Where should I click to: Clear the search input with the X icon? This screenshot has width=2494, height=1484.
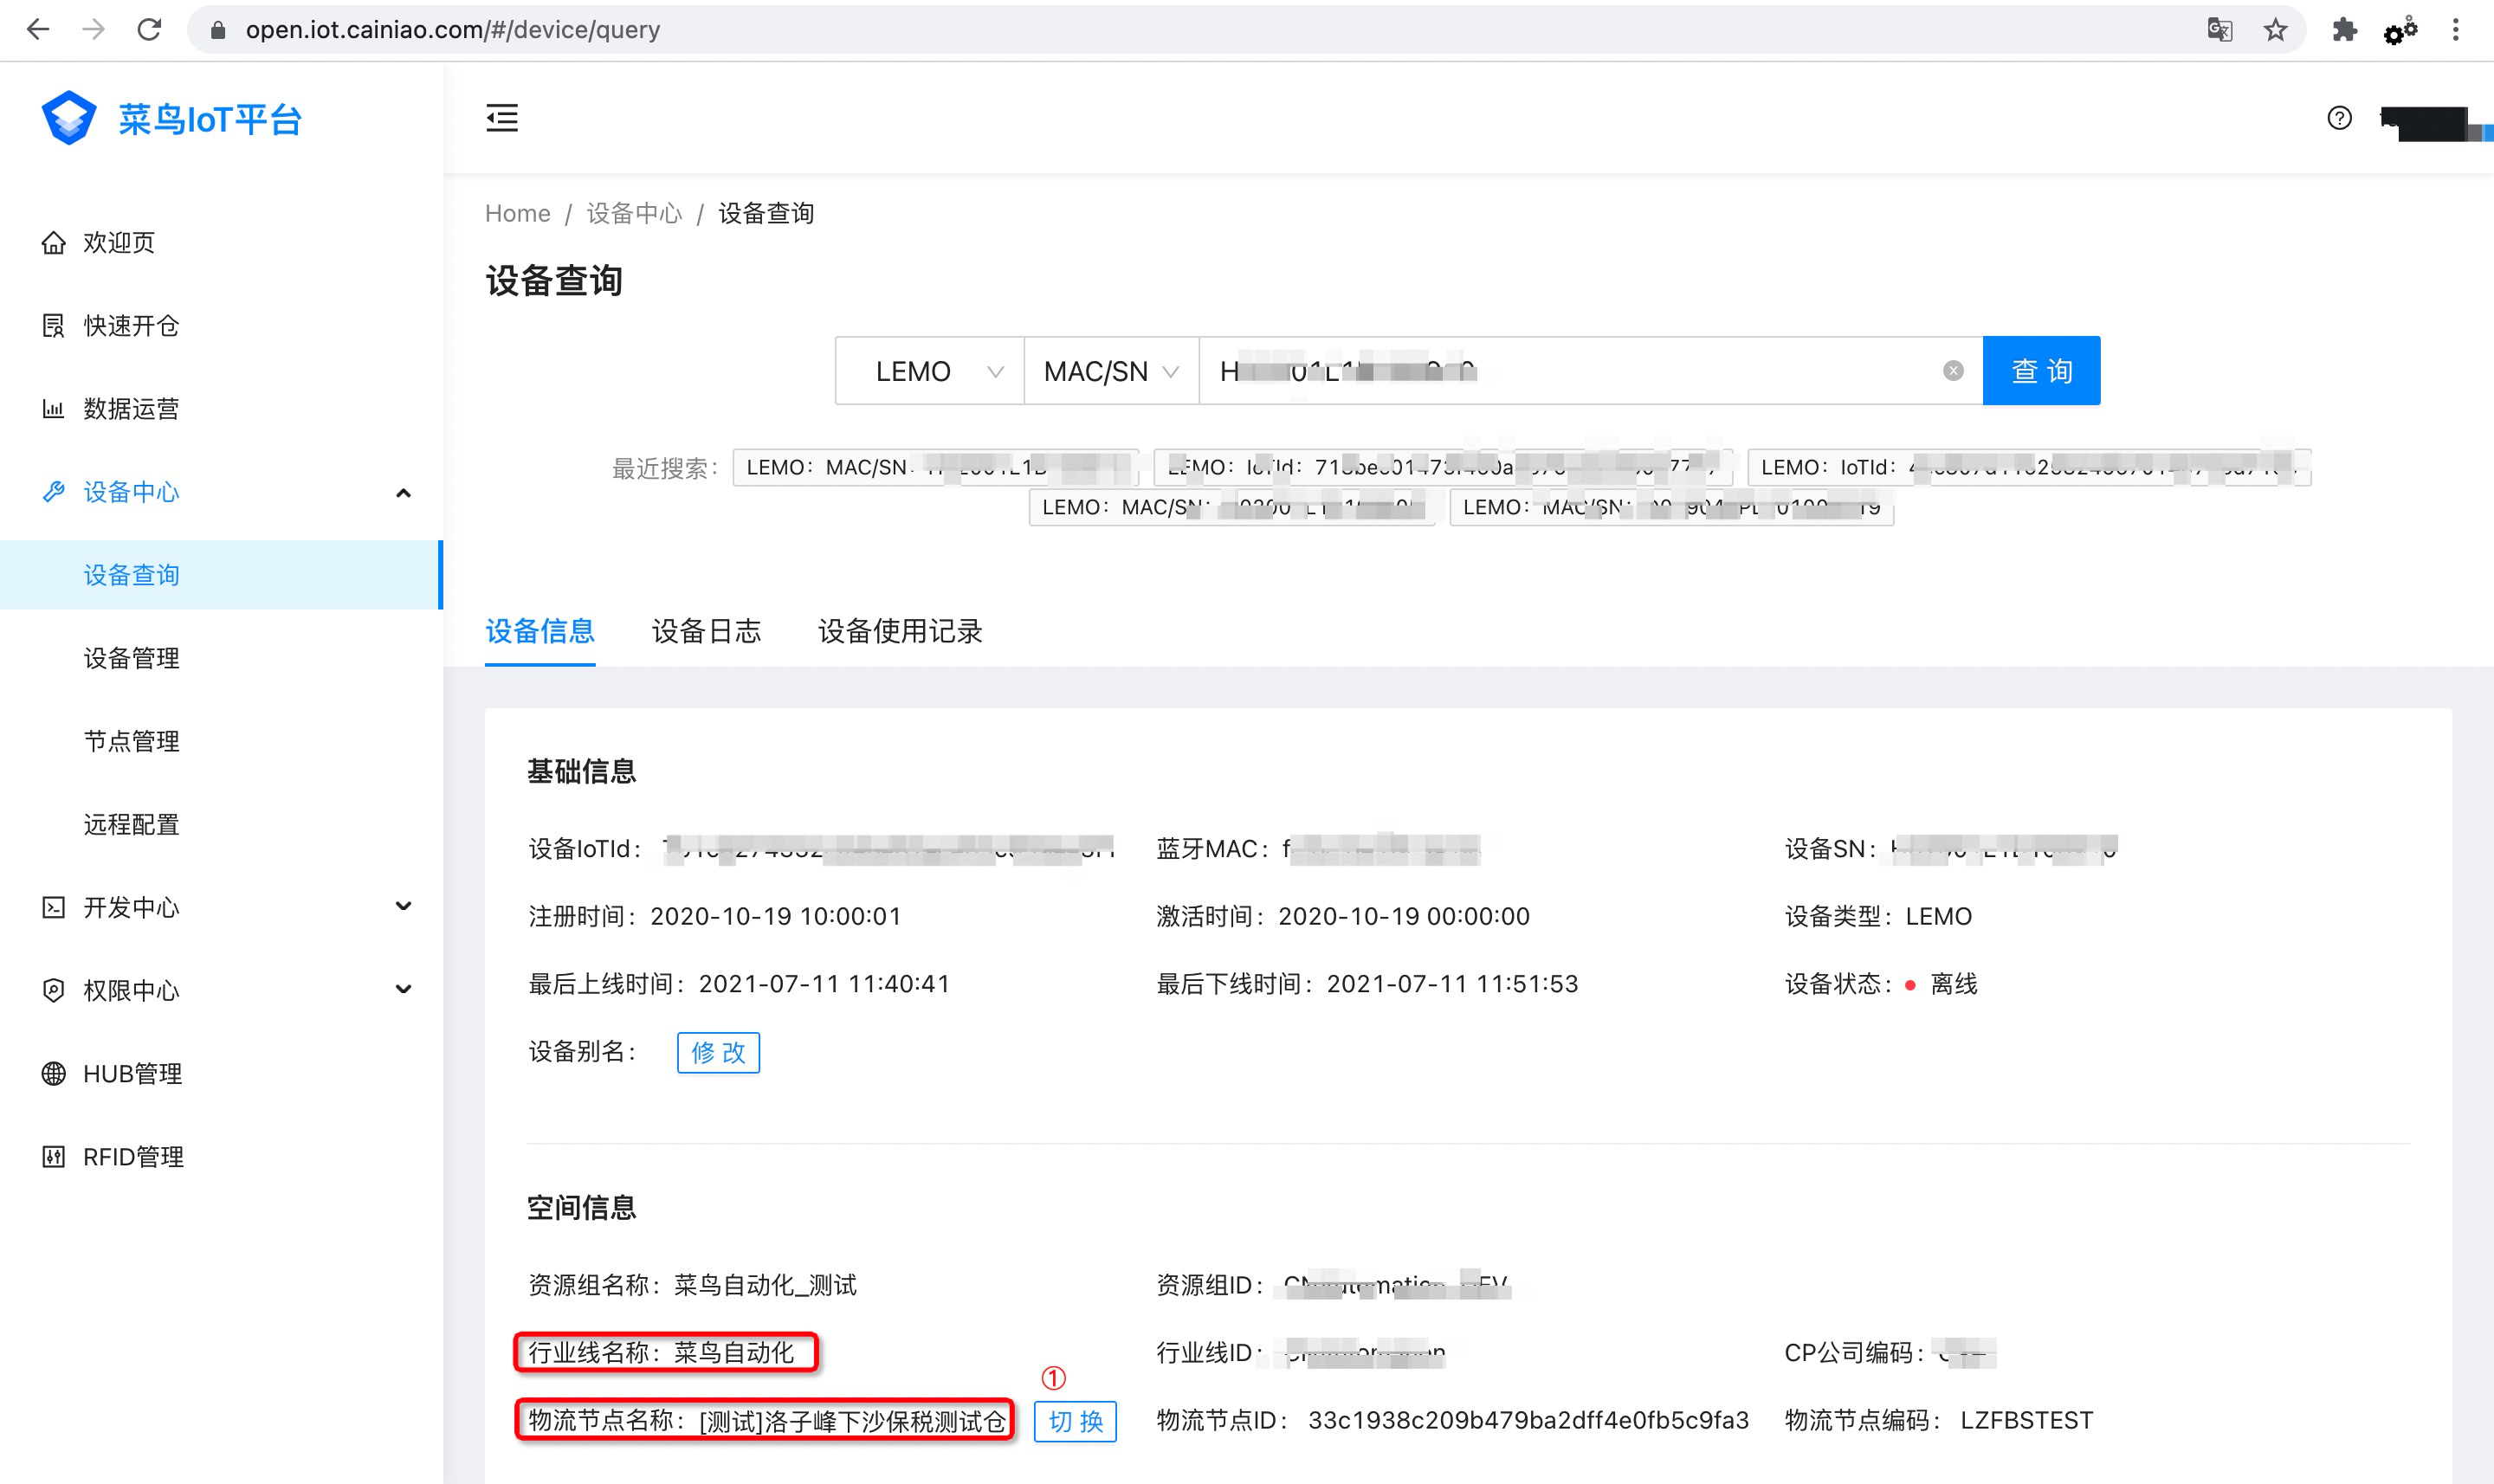click(1952, 371)
